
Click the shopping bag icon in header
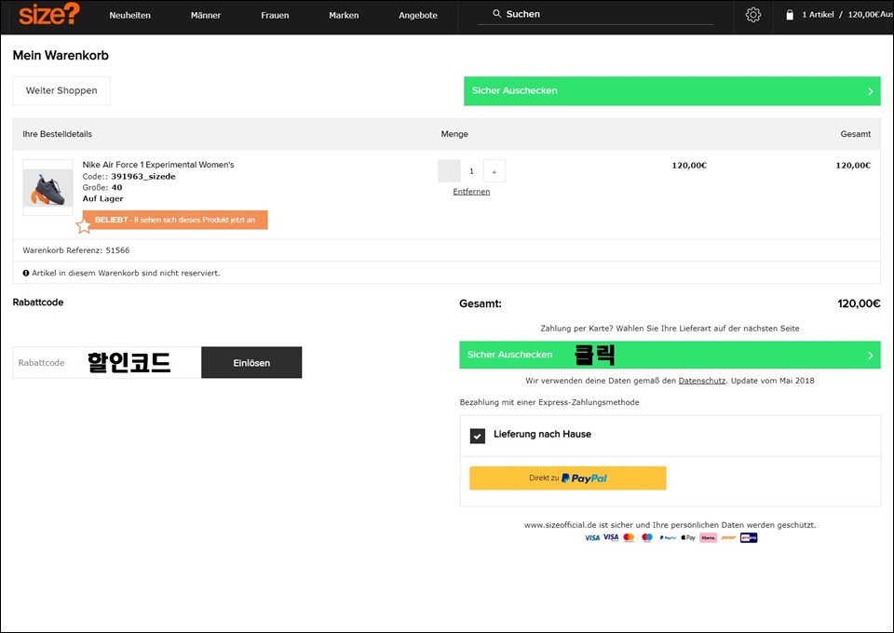tap(790, 15)
